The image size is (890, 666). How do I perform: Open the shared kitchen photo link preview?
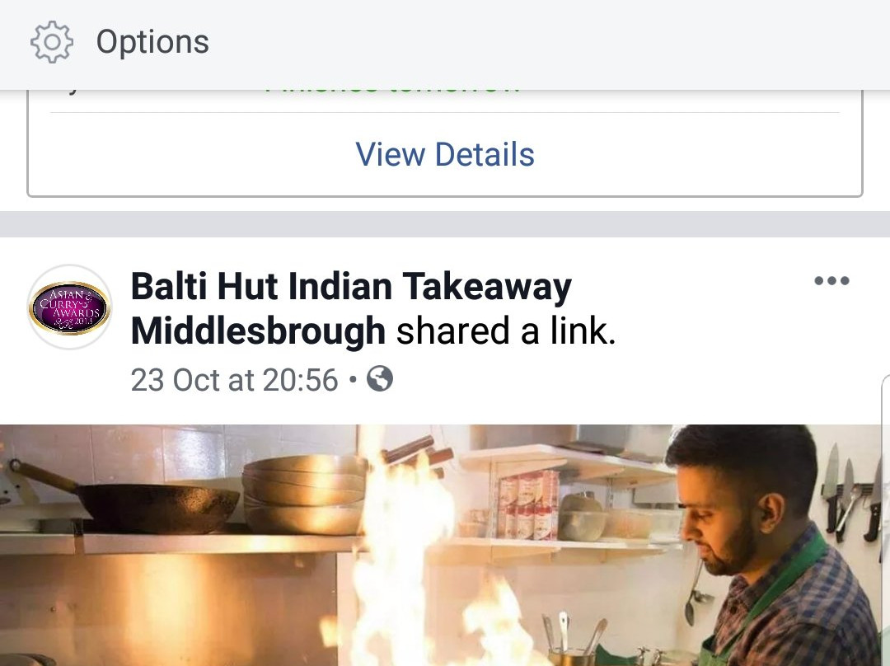(445, 545)
